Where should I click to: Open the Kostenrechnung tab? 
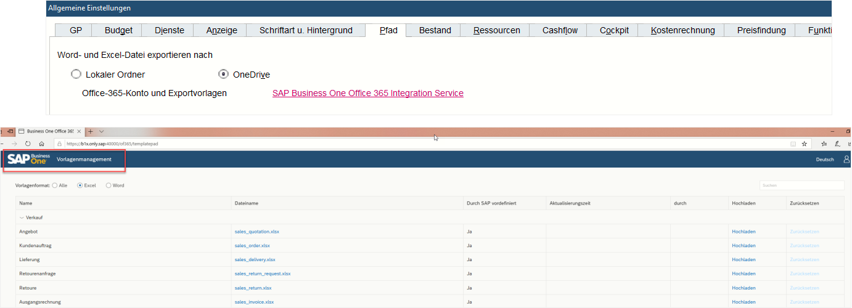pos(683,30)
